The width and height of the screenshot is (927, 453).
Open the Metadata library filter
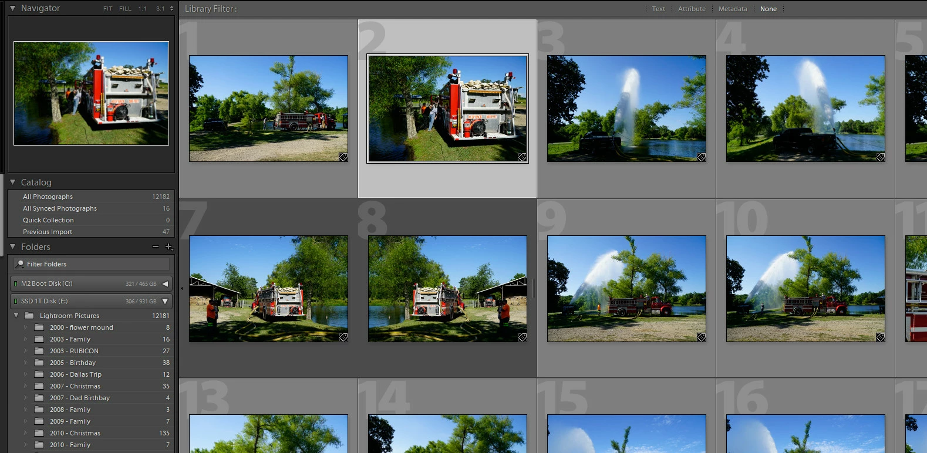[733, 9]
